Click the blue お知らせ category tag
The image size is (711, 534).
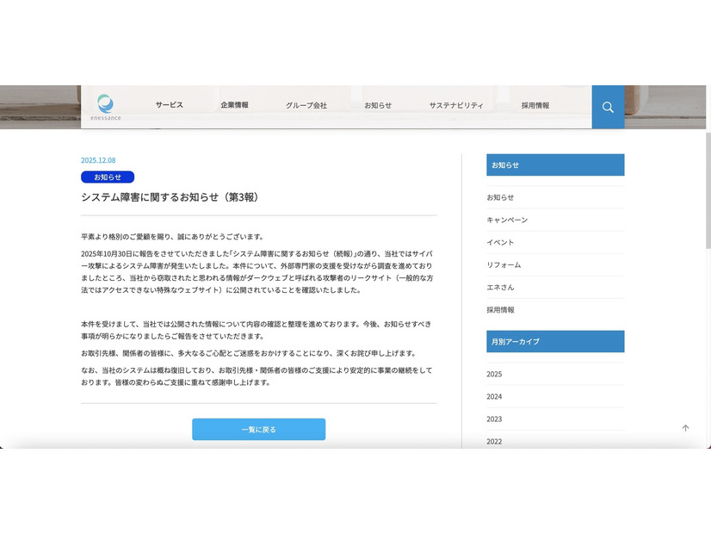click(x=108, y=177)
